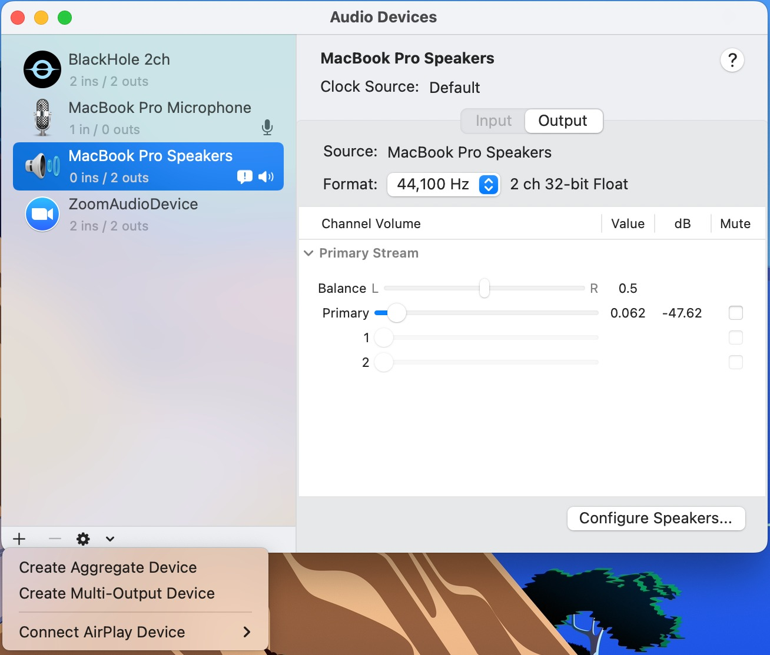The height and width of the screenshot is (655, 770).
Task: Toggle mute checkbox for channel 2
Action: 736,362
